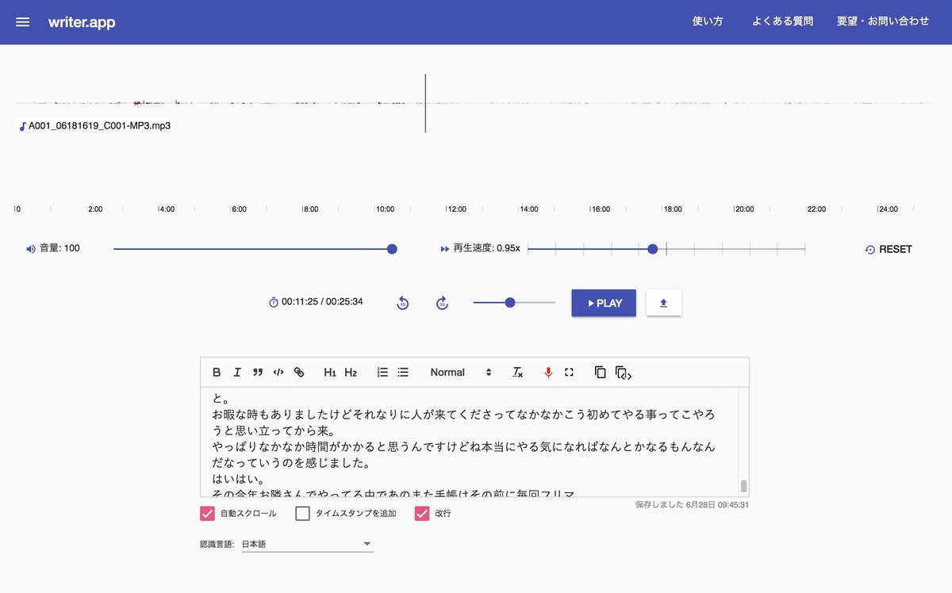Image resolution: width=952 pixels, height=593 pixels.
Task: Open the Normal paragraph style dropdown
Action: point(459,372)
